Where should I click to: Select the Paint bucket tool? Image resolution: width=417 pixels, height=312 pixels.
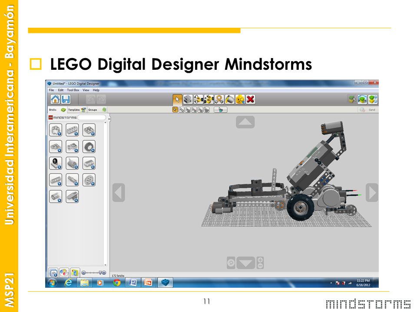coord(229,100)
